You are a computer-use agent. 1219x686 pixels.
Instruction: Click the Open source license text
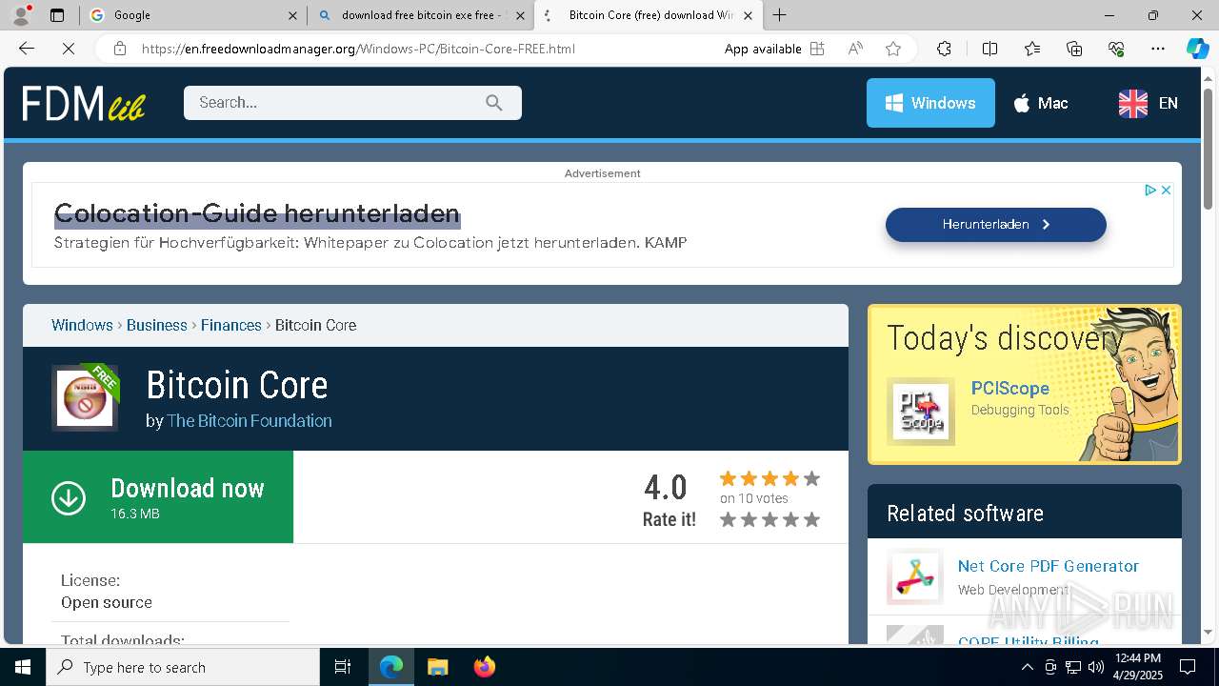[x=107, y=602]
